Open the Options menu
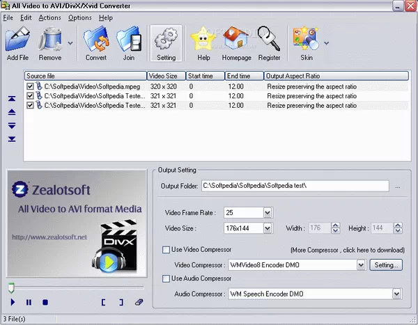The width and height of the screenshot is (418, 325). point(79,18)
